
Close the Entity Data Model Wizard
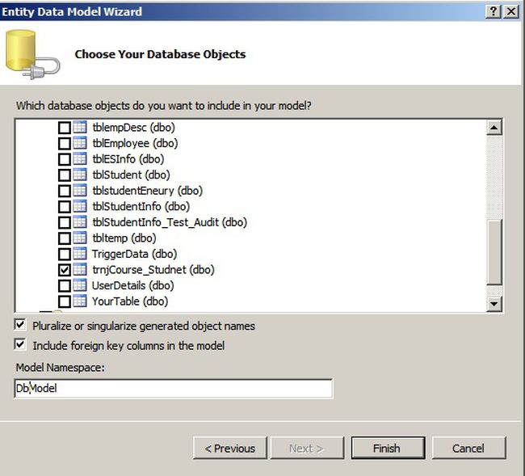coord(511,11)
